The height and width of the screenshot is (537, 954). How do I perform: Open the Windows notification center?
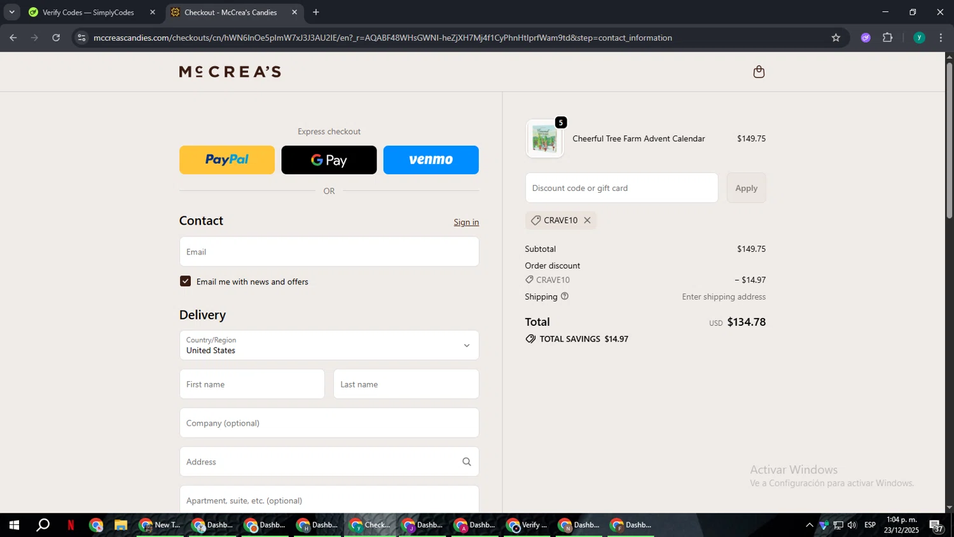click(937, 526)
